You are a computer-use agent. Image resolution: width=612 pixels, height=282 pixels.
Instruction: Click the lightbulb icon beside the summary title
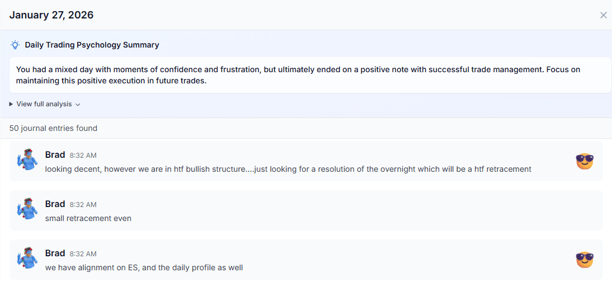point(15,45)
